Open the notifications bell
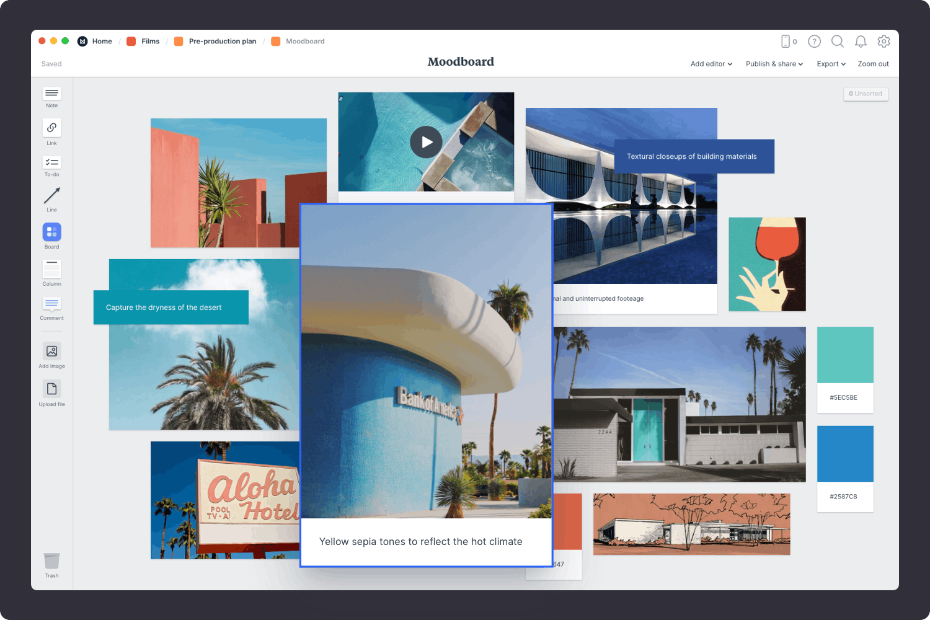The width and height of the screenshot is (930, 620). point(861,42)
